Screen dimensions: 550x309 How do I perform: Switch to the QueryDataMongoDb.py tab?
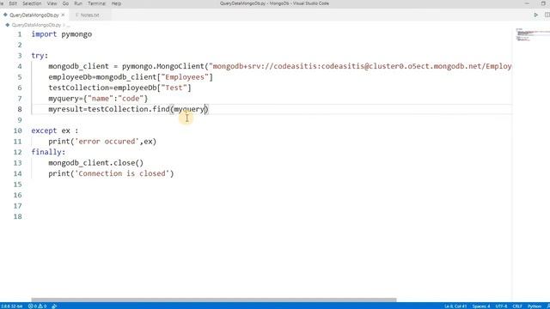tap(34, 15)
